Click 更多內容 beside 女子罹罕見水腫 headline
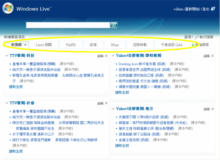This screenshot has height=160, width=220. coord(65,134)
